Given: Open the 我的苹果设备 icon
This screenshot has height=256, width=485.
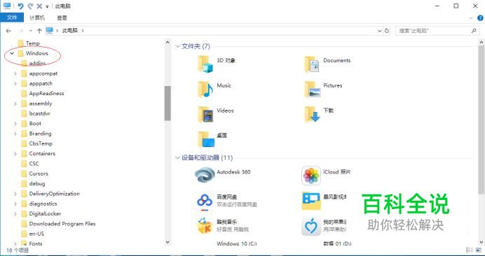Looking at the screenshot, I should pyautogui.click(x=311, y=226).
